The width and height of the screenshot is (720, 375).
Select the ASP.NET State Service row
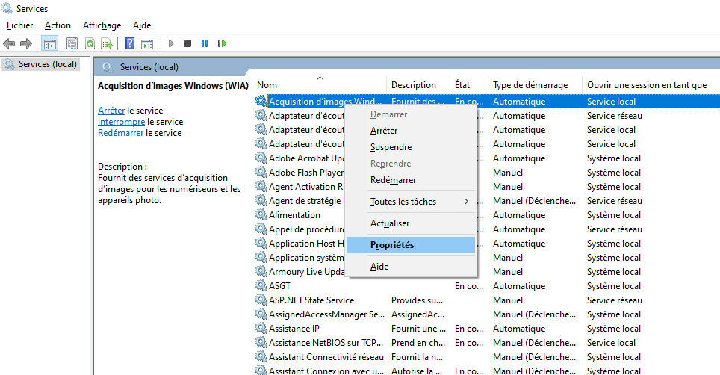[311, 300]
